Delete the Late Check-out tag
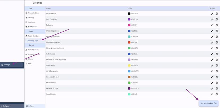The image size is (220, 108). (x=217, y=19)
